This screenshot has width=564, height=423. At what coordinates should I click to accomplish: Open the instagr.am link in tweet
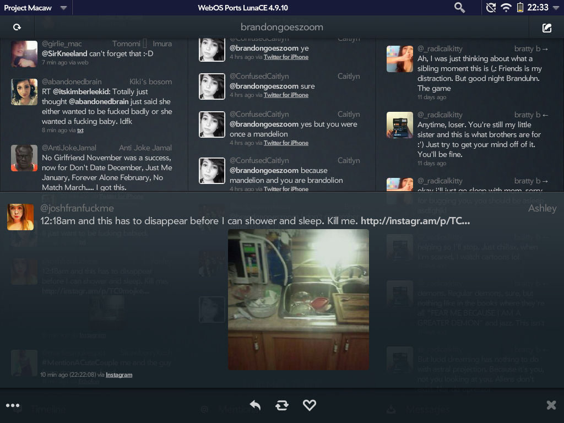(415, 221)
